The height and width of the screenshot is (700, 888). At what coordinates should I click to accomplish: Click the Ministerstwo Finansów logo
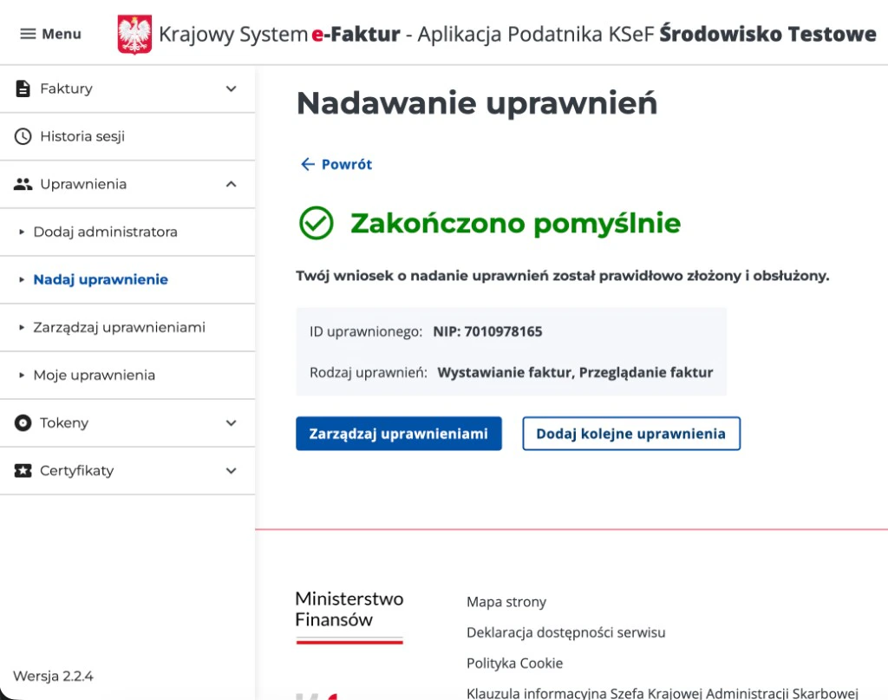349,616
